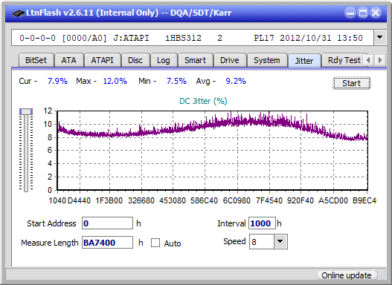Click the LtnFlash chip icon in title bar
The height and width of the screenshot is (285, 392).
[18, 13]
